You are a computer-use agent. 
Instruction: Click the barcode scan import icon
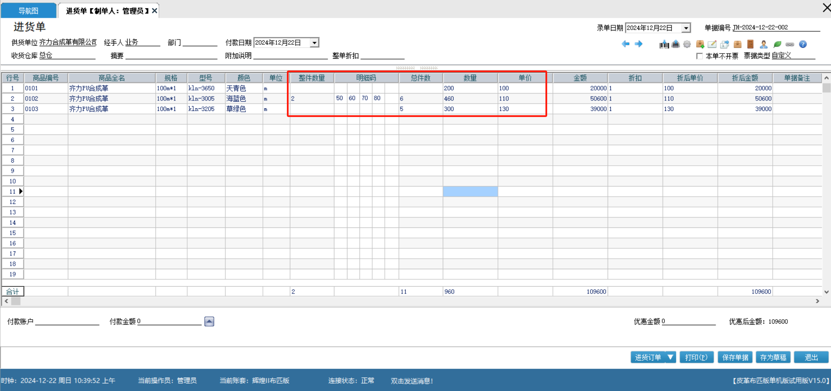664,44
